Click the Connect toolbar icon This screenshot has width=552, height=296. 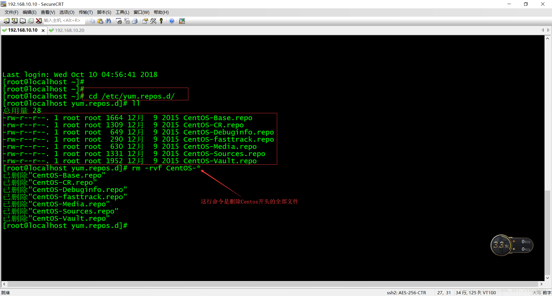click(6, 21)
